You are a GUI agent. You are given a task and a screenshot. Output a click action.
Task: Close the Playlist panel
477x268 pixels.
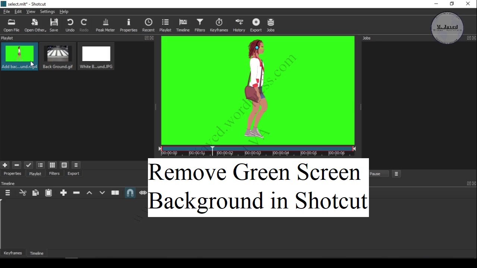pos(152,38)
